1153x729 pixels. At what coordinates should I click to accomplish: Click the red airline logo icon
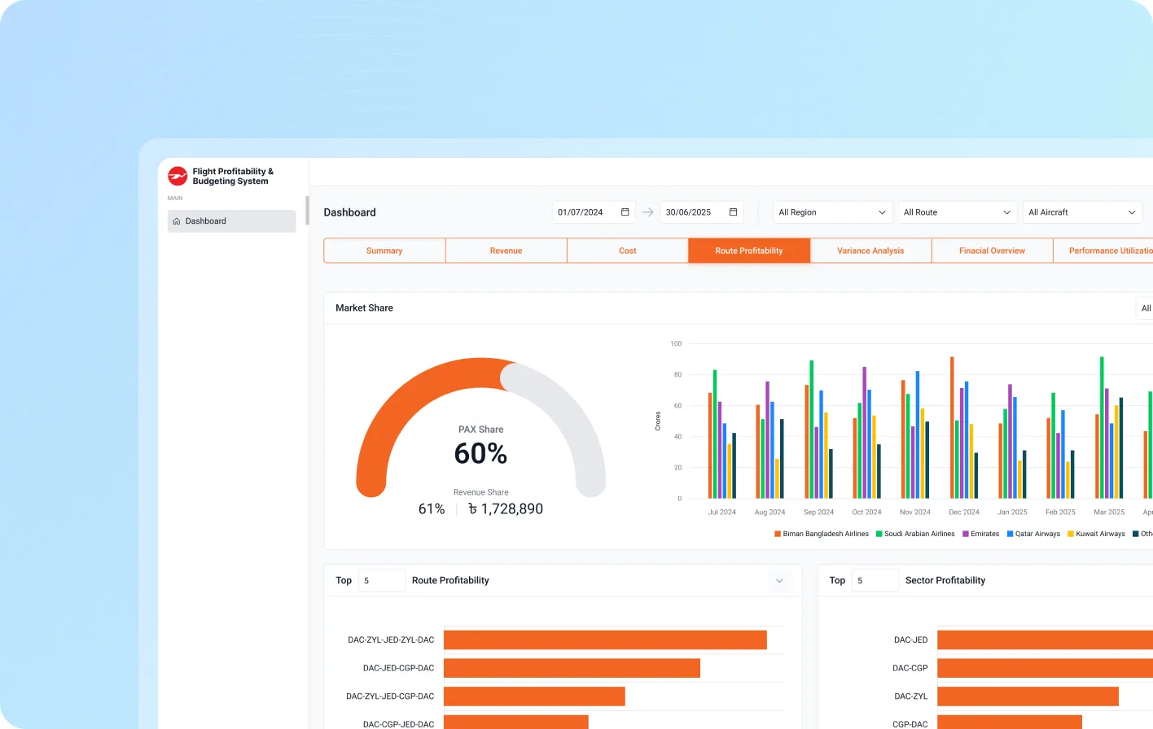point(178,177)
